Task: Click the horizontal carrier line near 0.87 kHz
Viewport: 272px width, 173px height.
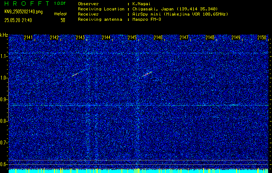Action: [x=138, y=106]
